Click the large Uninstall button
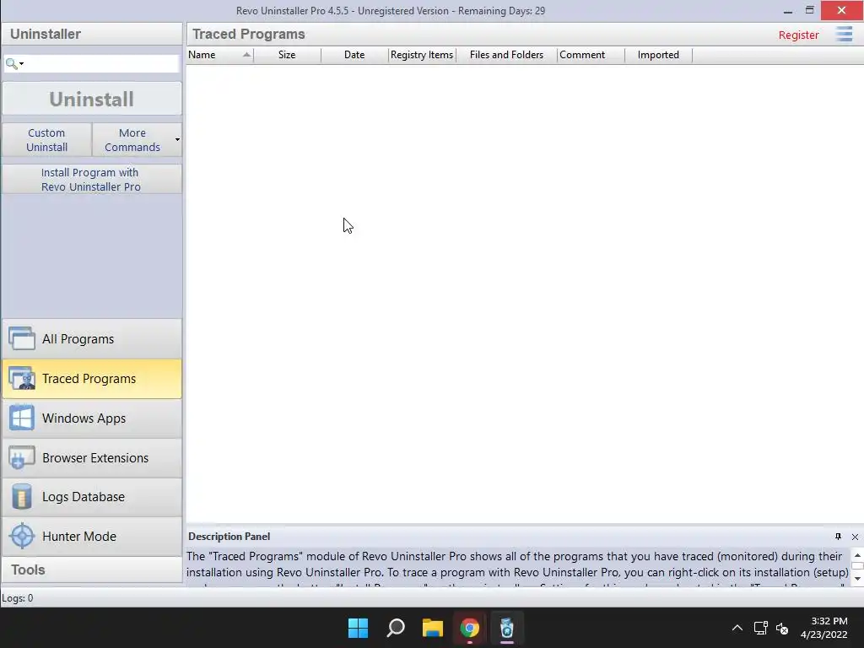Viewport: 864px width, 648px height. point(91,100)
